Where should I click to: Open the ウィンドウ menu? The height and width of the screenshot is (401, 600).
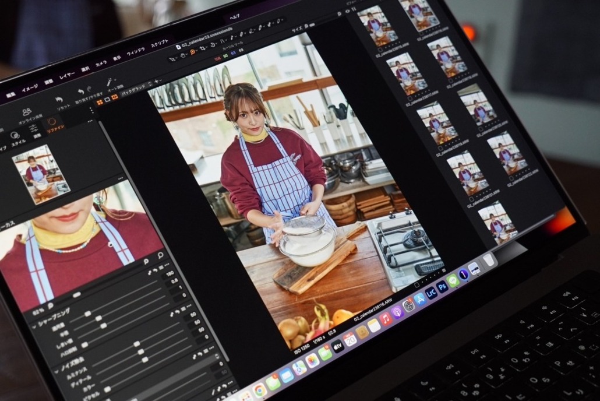click(x=136, y=51)
